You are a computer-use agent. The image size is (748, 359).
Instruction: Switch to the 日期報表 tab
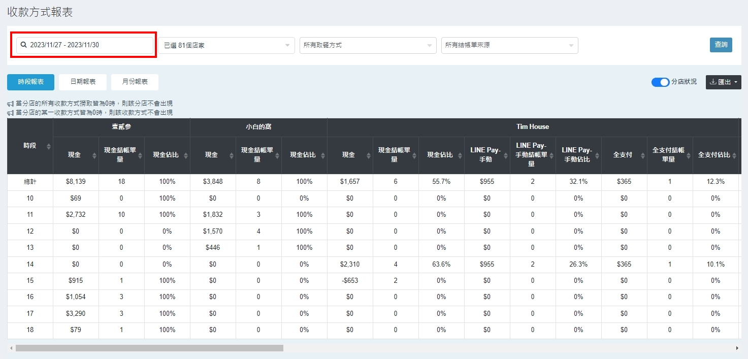(82, 82)
